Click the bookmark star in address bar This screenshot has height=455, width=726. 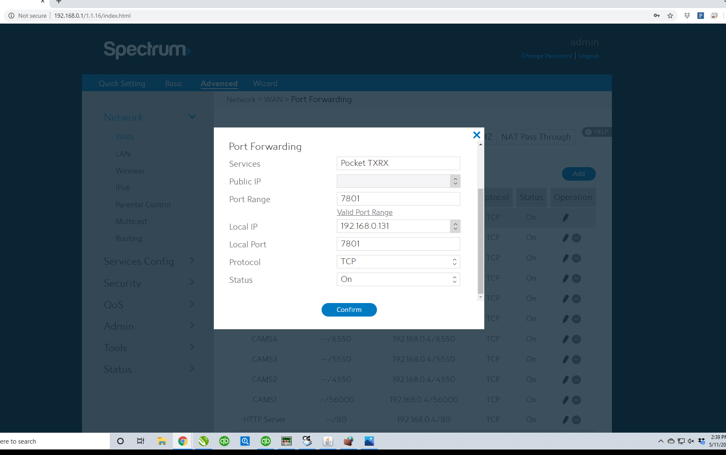pyautogui.click(x=670, y=16)
